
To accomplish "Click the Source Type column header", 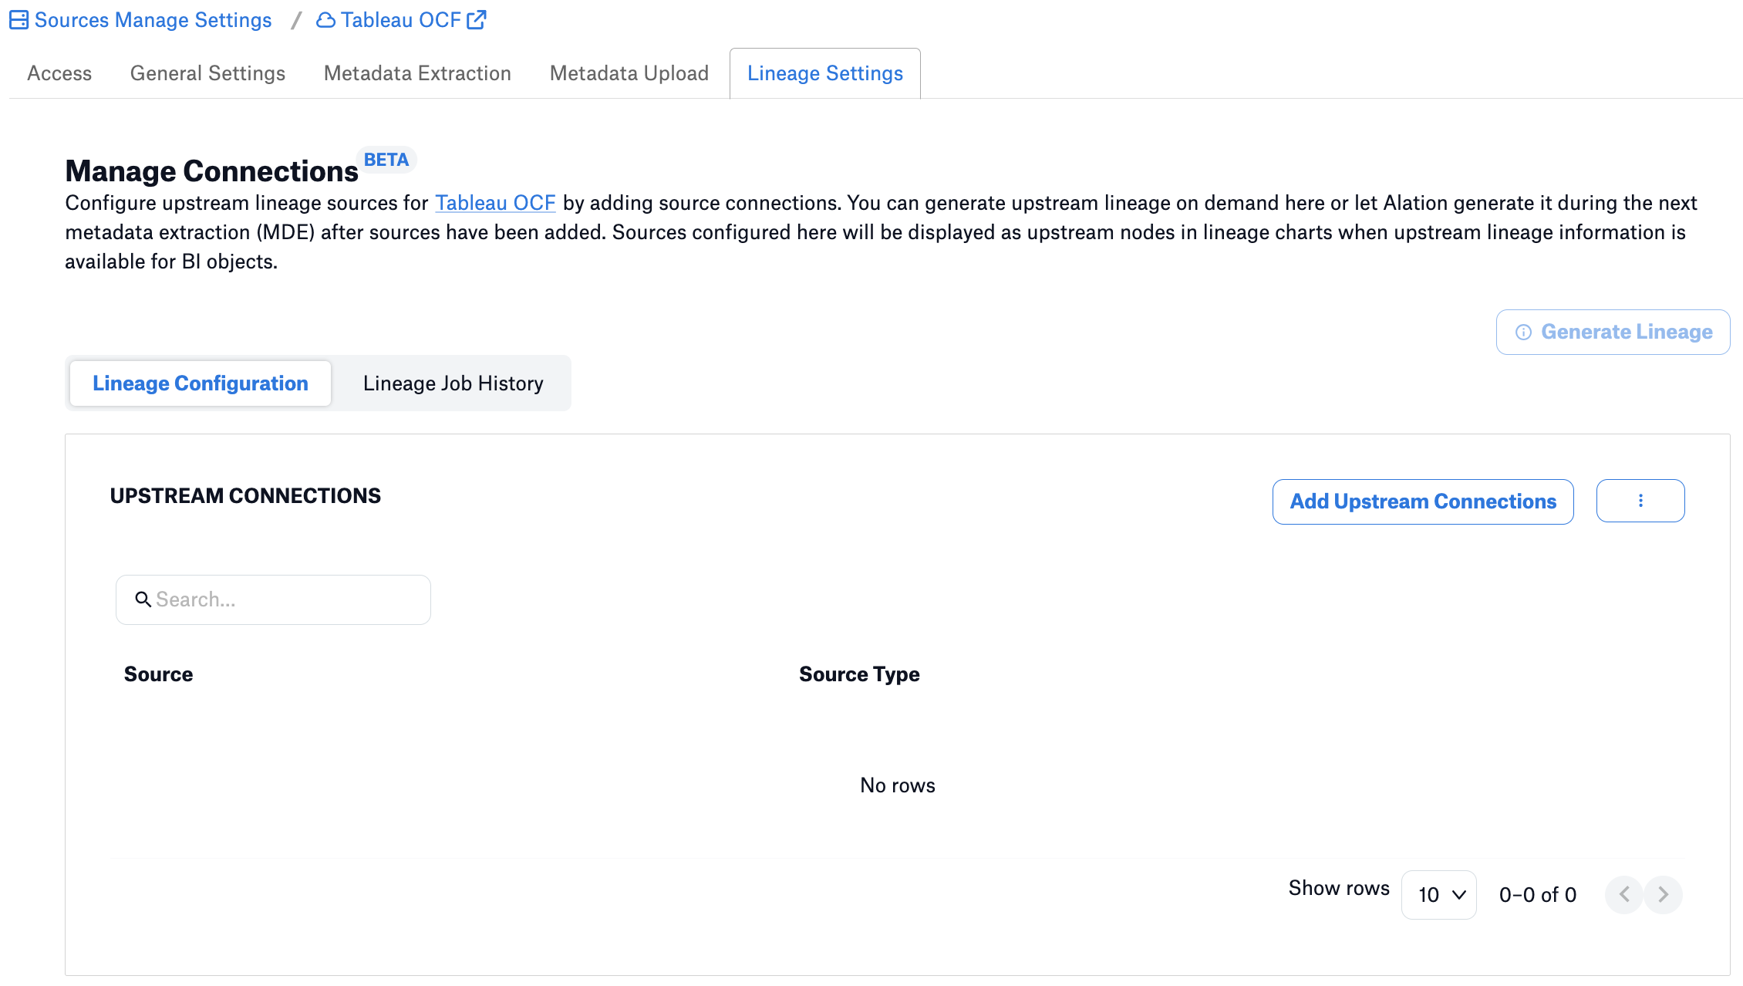I will 859,674.
